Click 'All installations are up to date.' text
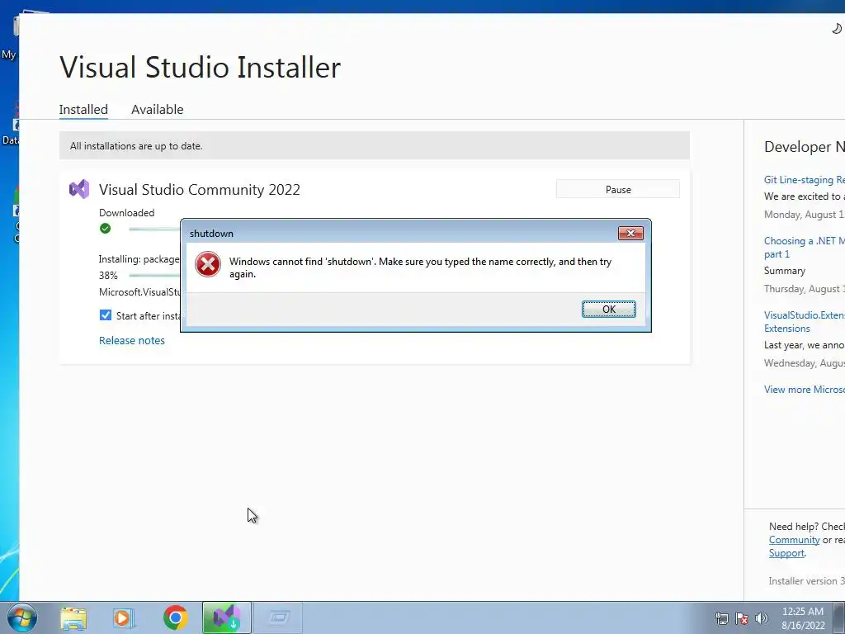 point(136,145)
